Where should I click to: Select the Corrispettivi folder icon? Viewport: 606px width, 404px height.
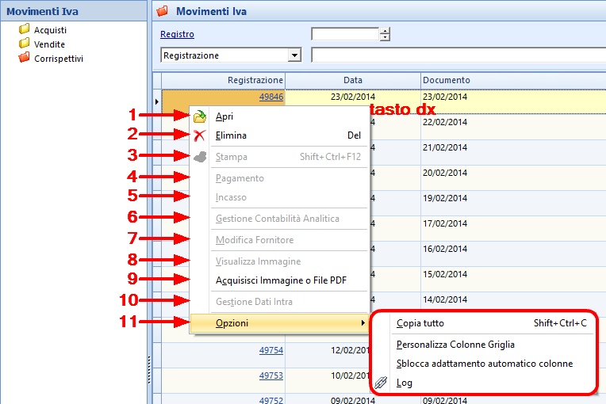coord(24,59)
